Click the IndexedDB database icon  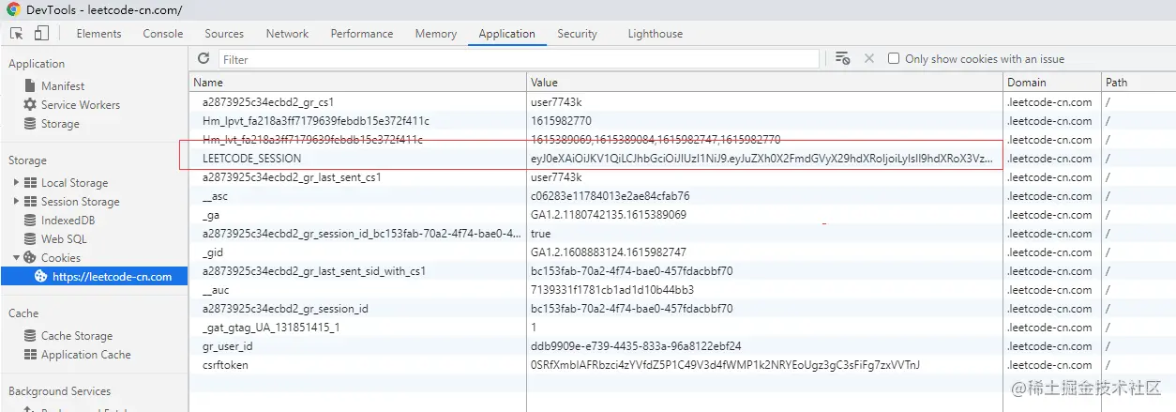(x=30, y=220)
